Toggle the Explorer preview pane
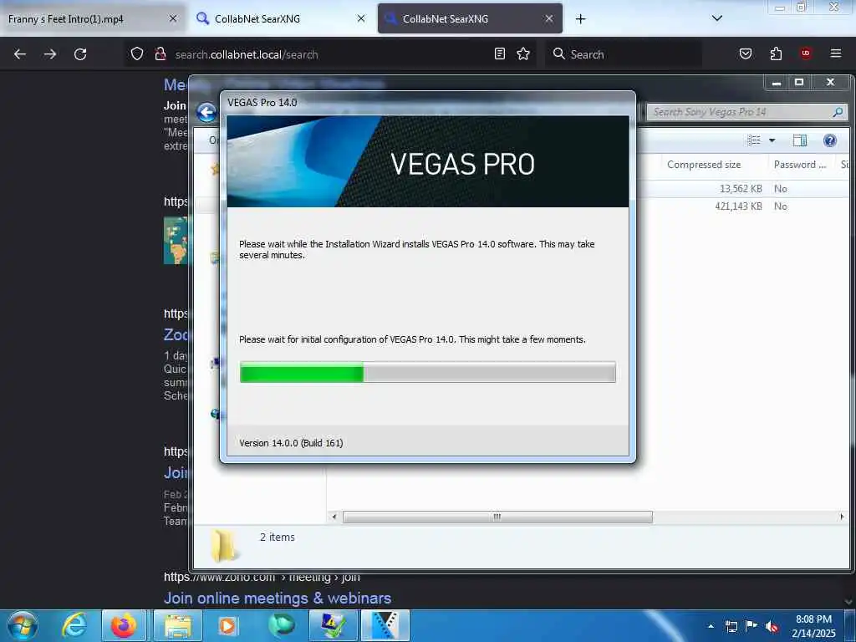856x642 pixels. click(800, 140)
